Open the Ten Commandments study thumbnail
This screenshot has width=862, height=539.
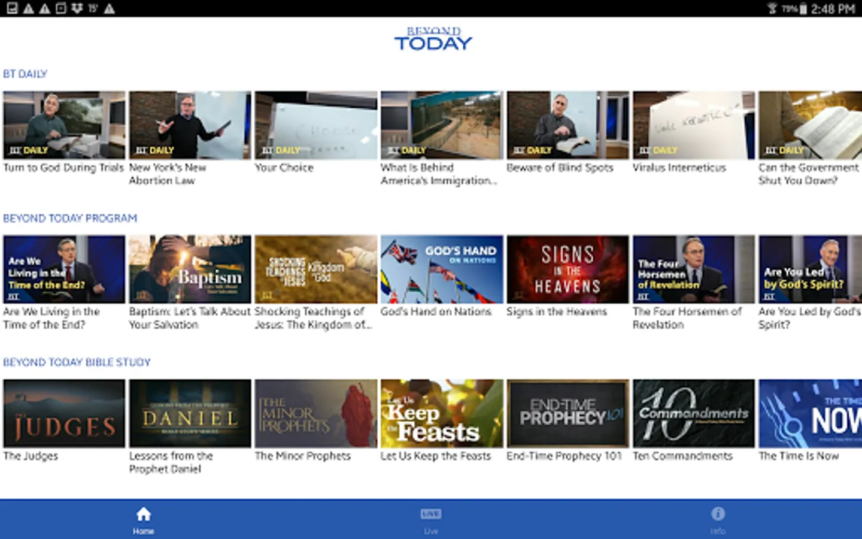[x=694, y=413]
